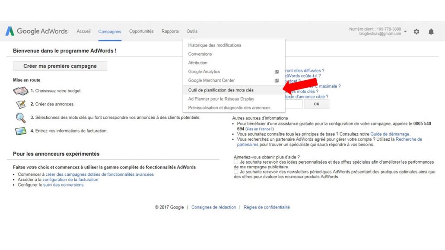Click the magnifying glass keywords icon

click(x=20, y=117)
